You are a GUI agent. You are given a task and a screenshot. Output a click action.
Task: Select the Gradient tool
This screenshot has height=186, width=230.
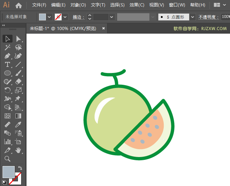point(18,116)
